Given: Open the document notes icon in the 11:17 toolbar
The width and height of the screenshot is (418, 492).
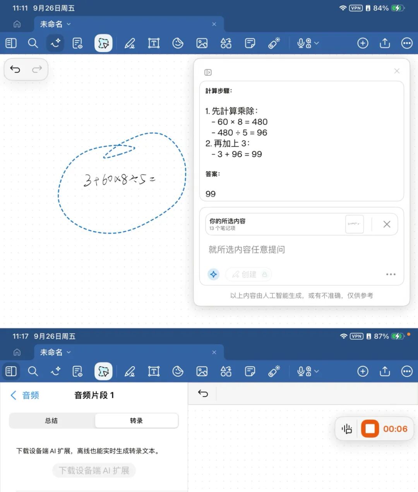Looking at the screenshot, I should coord(77,371).
